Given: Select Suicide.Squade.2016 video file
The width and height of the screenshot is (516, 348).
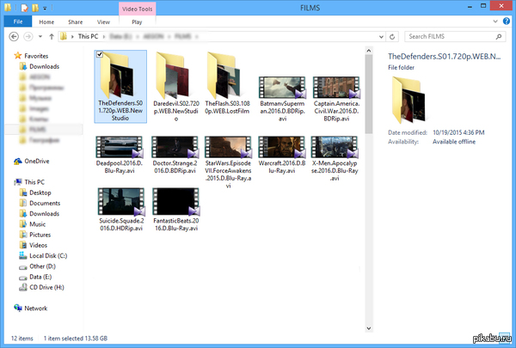Looking at the screenshot, I should click(121, 210).
